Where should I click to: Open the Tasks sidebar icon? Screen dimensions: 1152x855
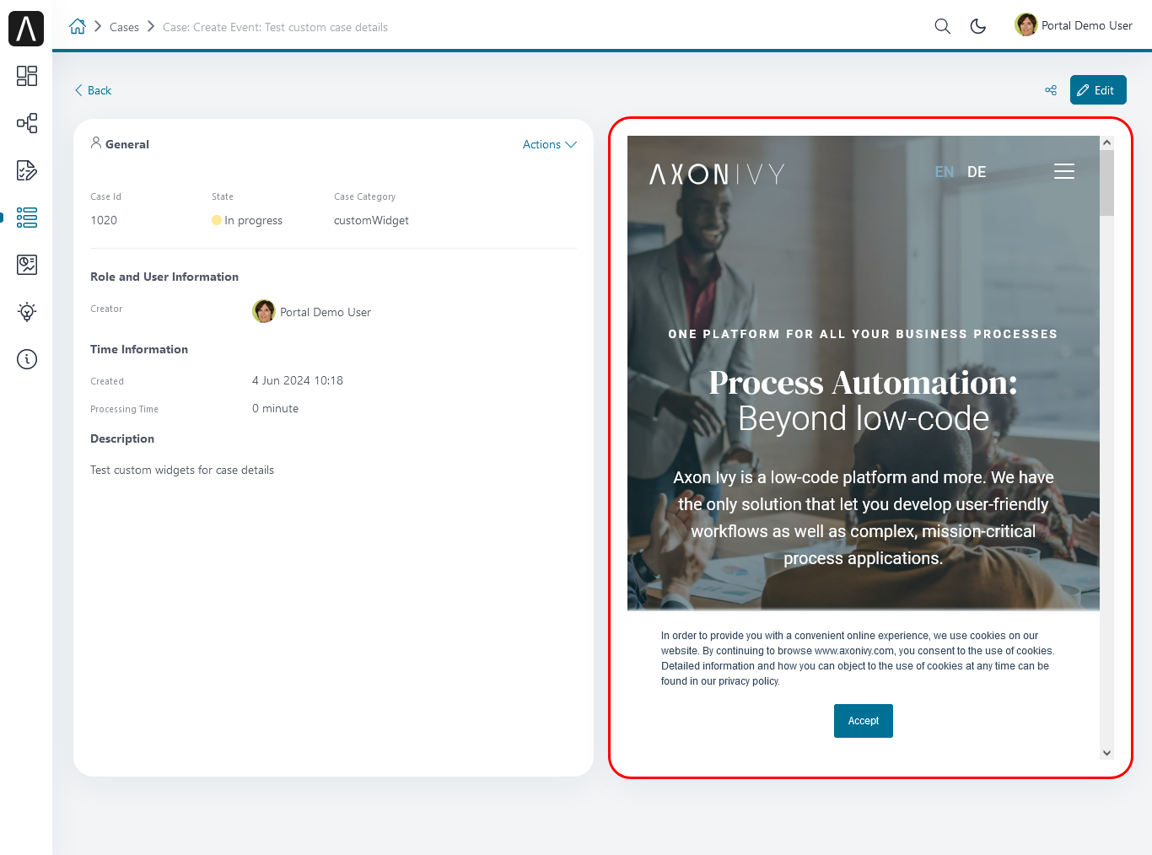tap(27, 170)
